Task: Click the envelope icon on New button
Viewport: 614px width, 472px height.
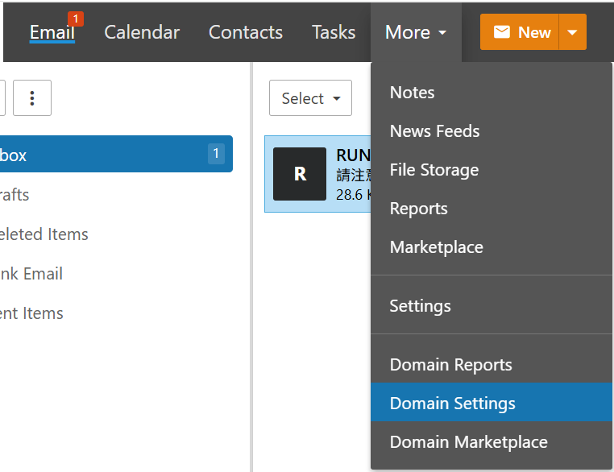Action: pos(502,32)
